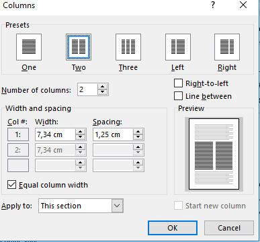Decrease number of columns with down arrow
The image size is (260, 242).
pyautogui.click(x=103, y=92)
